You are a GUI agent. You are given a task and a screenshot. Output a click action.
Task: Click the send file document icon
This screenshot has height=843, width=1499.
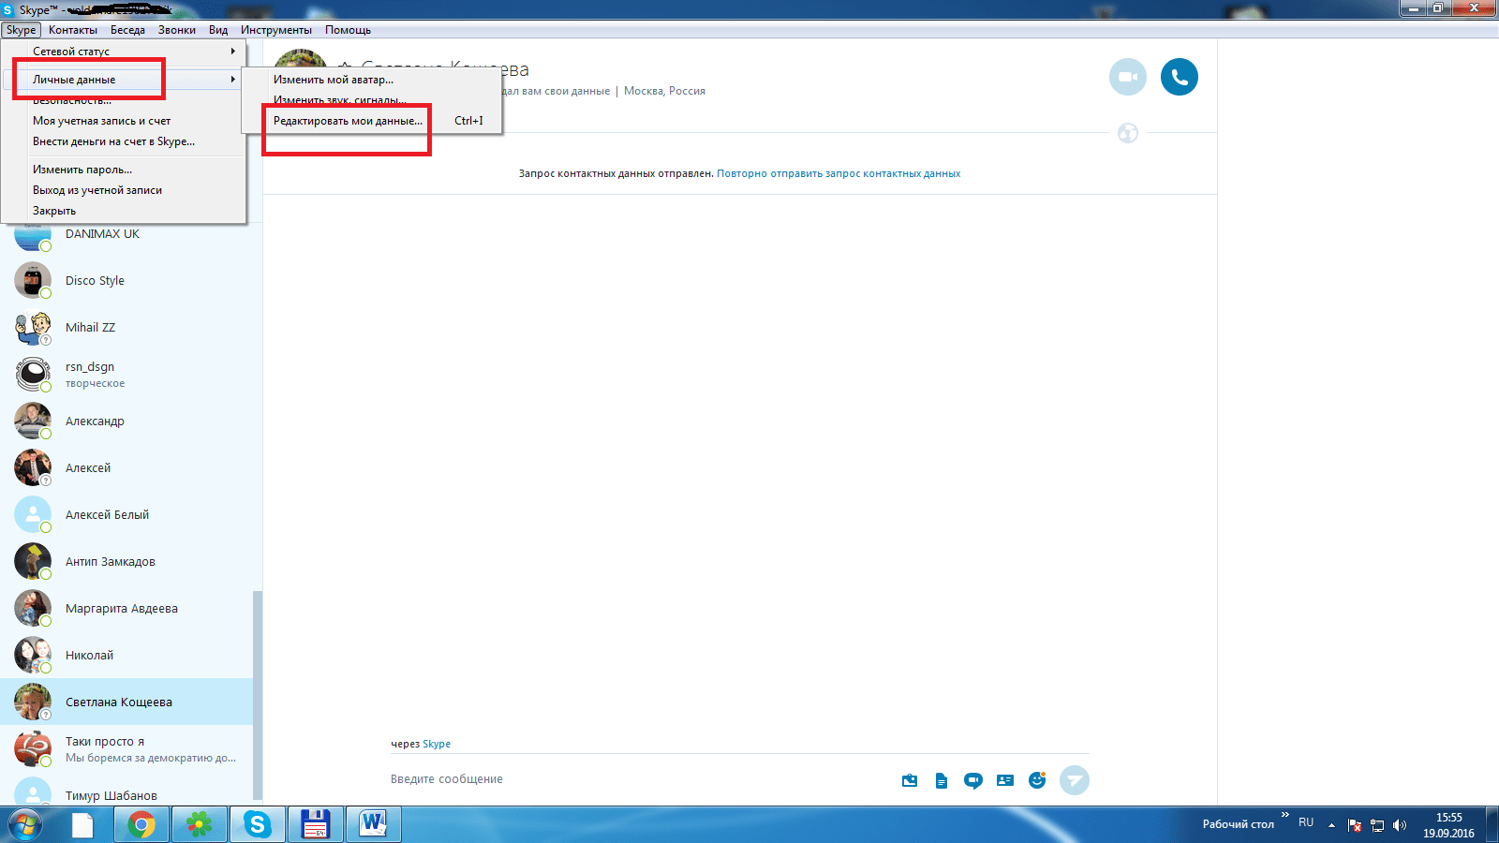click(942, 780)
